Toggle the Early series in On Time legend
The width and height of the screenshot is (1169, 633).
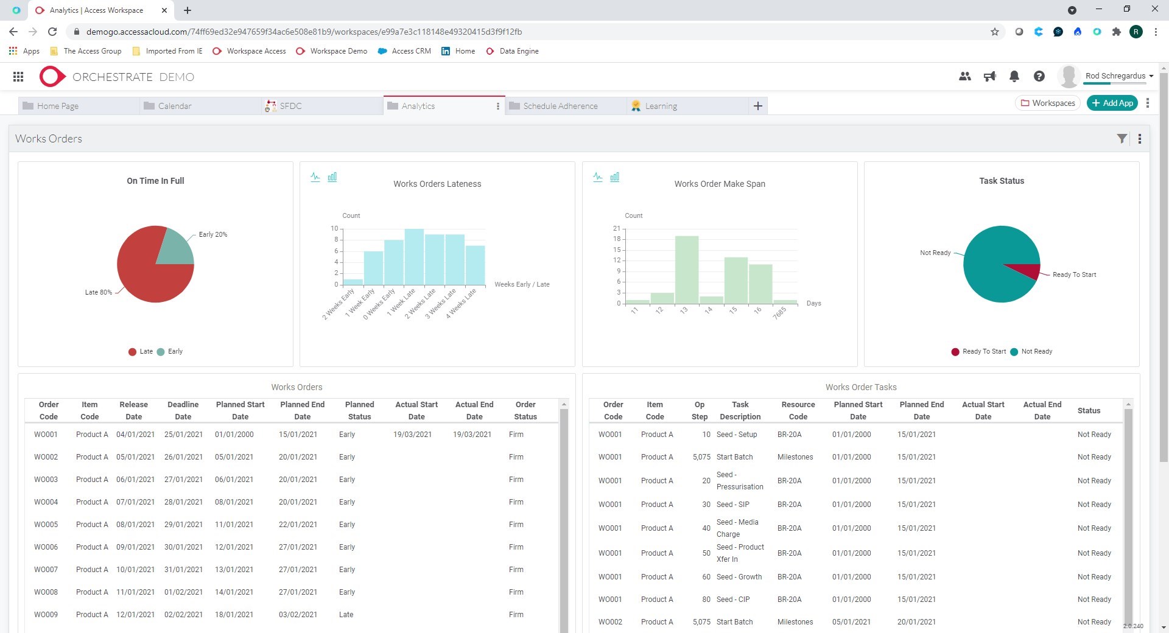pyautogui.click(x=171, y=351)
